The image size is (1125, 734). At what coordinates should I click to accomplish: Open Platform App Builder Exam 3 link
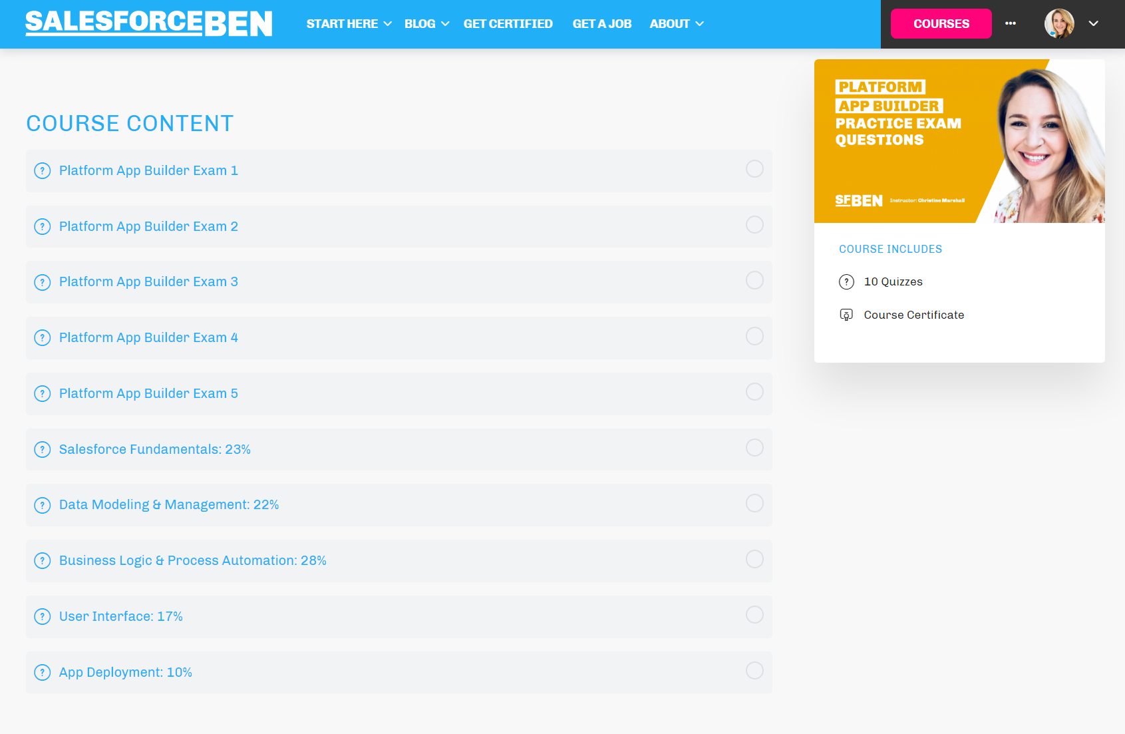click(148, 282)
